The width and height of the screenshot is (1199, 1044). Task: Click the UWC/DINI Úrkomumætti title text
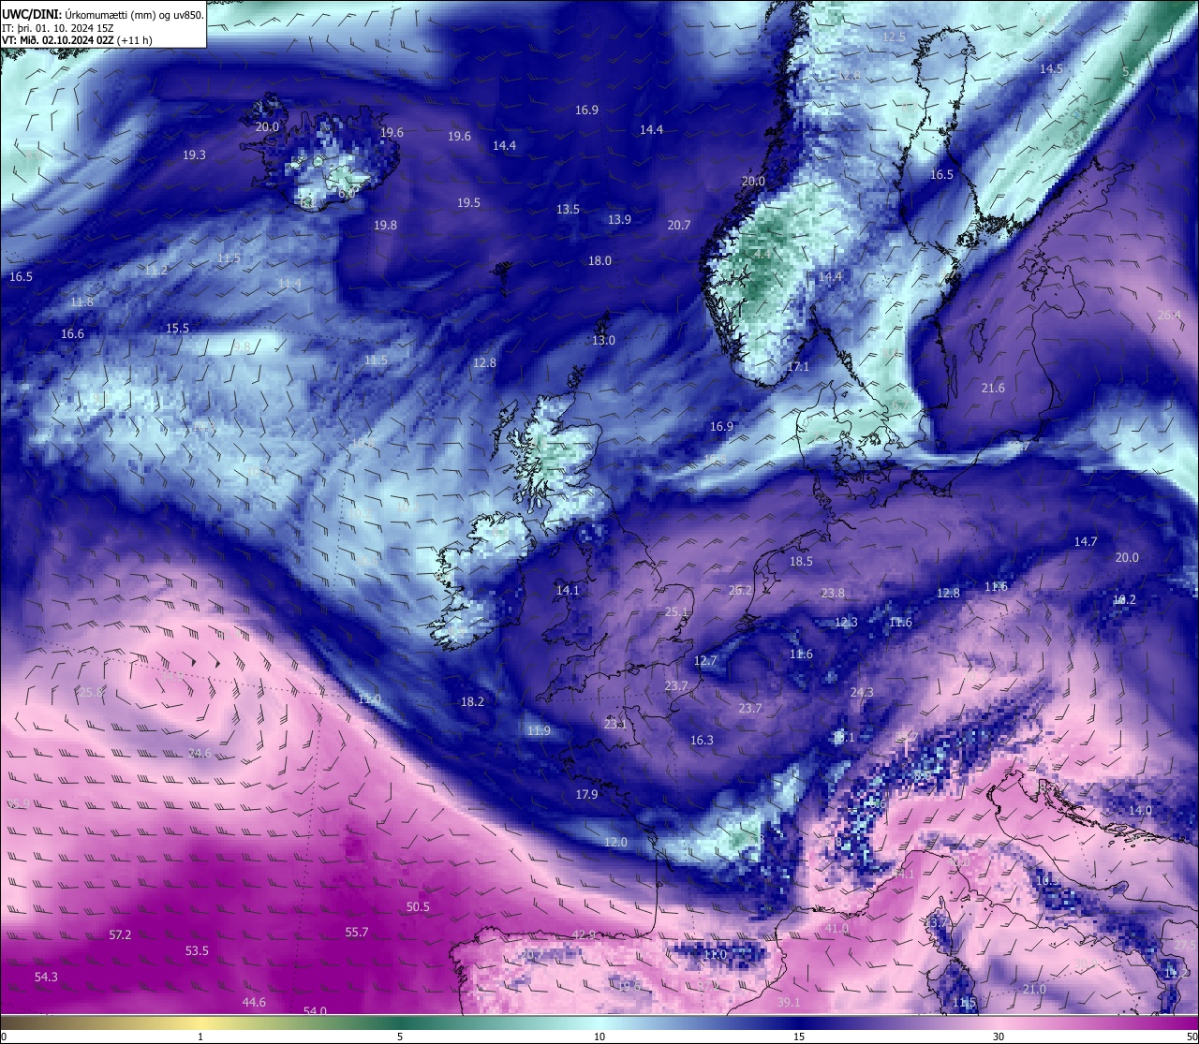(x=103, y=14)
